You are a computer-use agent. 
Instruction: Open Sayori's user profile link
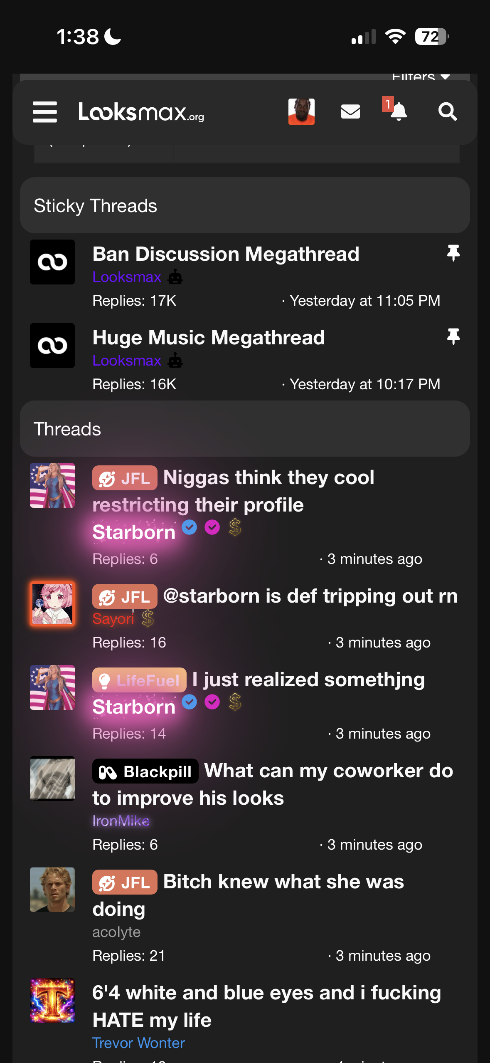113,619
